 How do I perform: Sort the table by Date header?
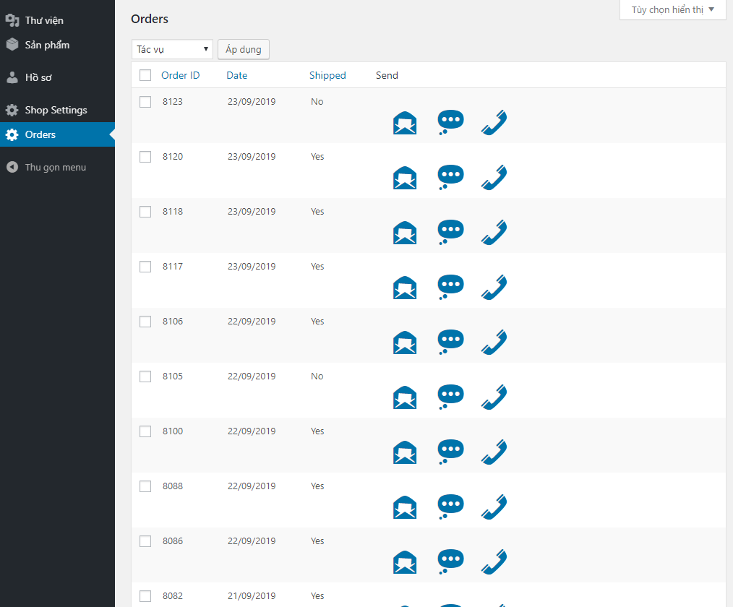[236, 75]
